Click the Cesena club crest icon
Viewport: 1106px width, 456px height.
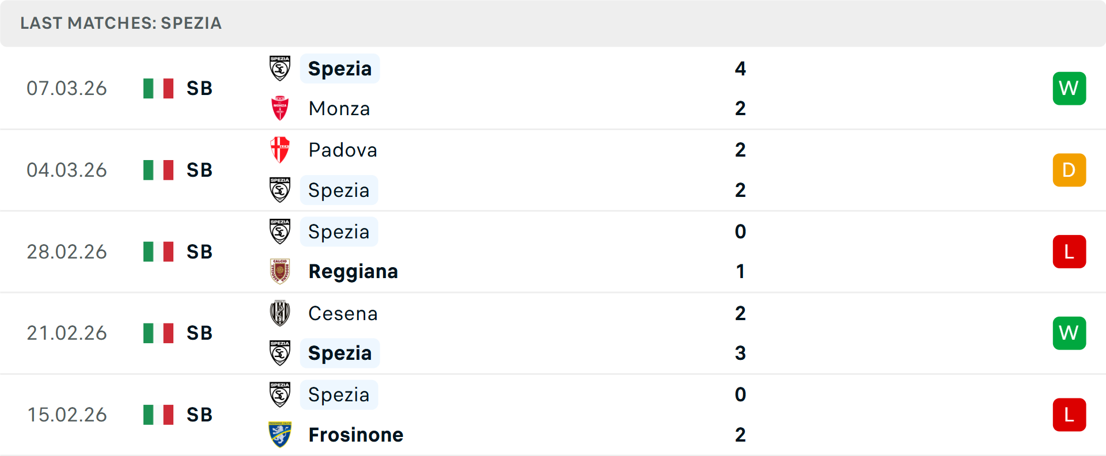[x=280, y=313]
